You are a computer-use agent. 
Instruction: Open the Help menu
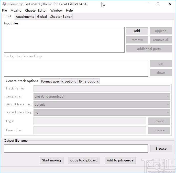point(69,11)
